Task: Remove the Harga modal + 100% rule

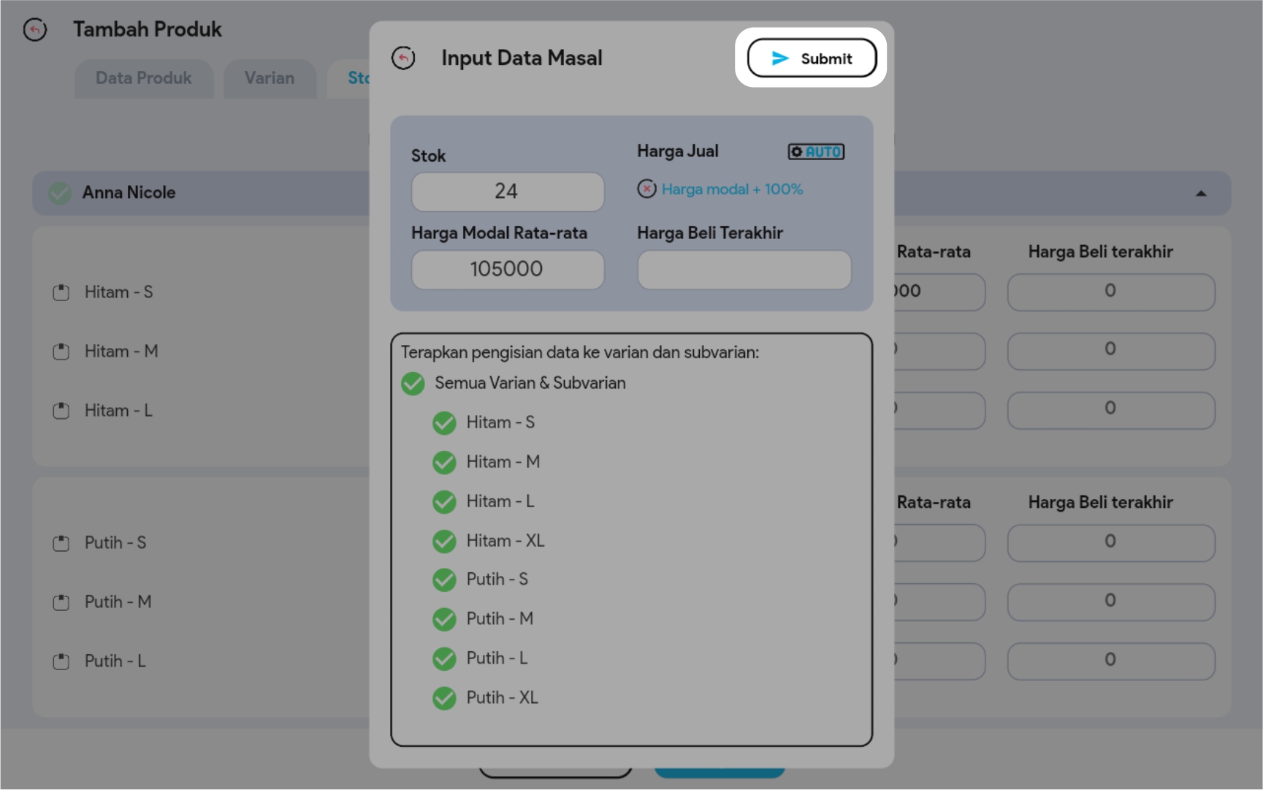Action: click(646, 189)
